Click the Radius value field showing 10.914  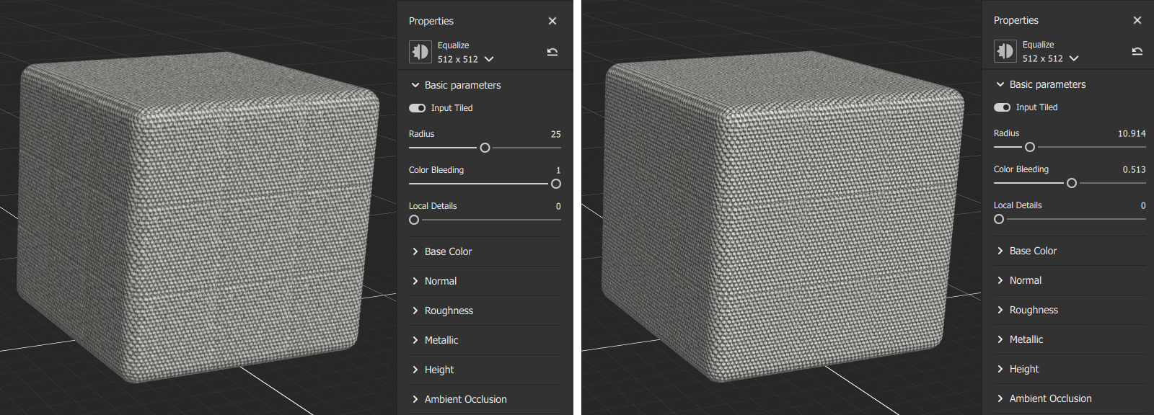coord(1131,133)
